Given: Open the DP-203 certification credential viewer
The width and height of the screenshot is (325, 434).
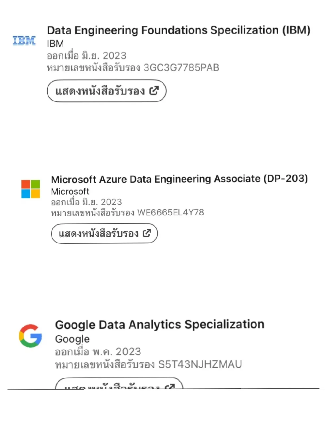Looking at the screenshot, I should (x=104, y=233).
